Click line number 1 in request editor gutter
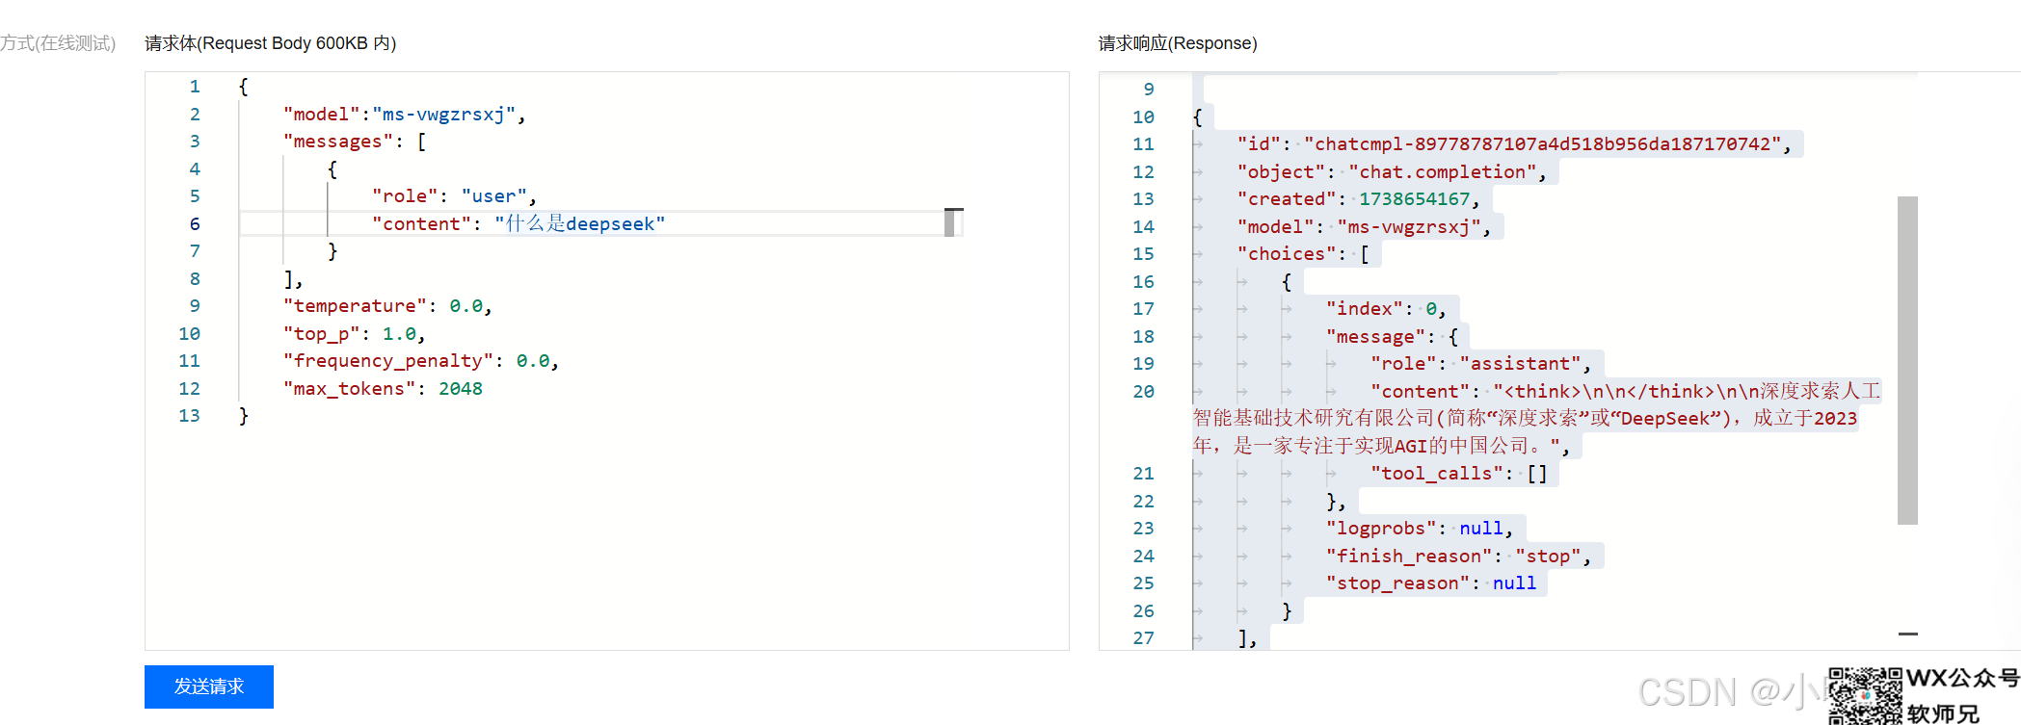 tap(195, 87)
